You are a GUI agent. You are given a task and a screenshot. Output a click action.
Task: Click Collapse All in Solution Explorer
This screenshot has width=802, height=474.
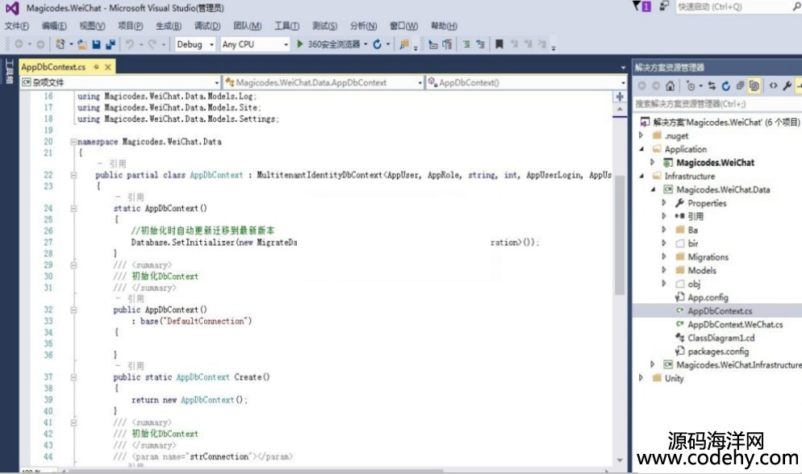click(740, 85)
